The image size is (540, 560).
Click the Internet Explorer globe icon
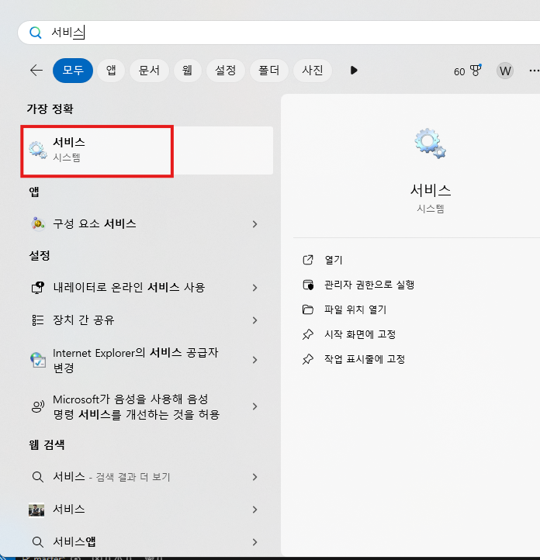[x=38, y=360]
